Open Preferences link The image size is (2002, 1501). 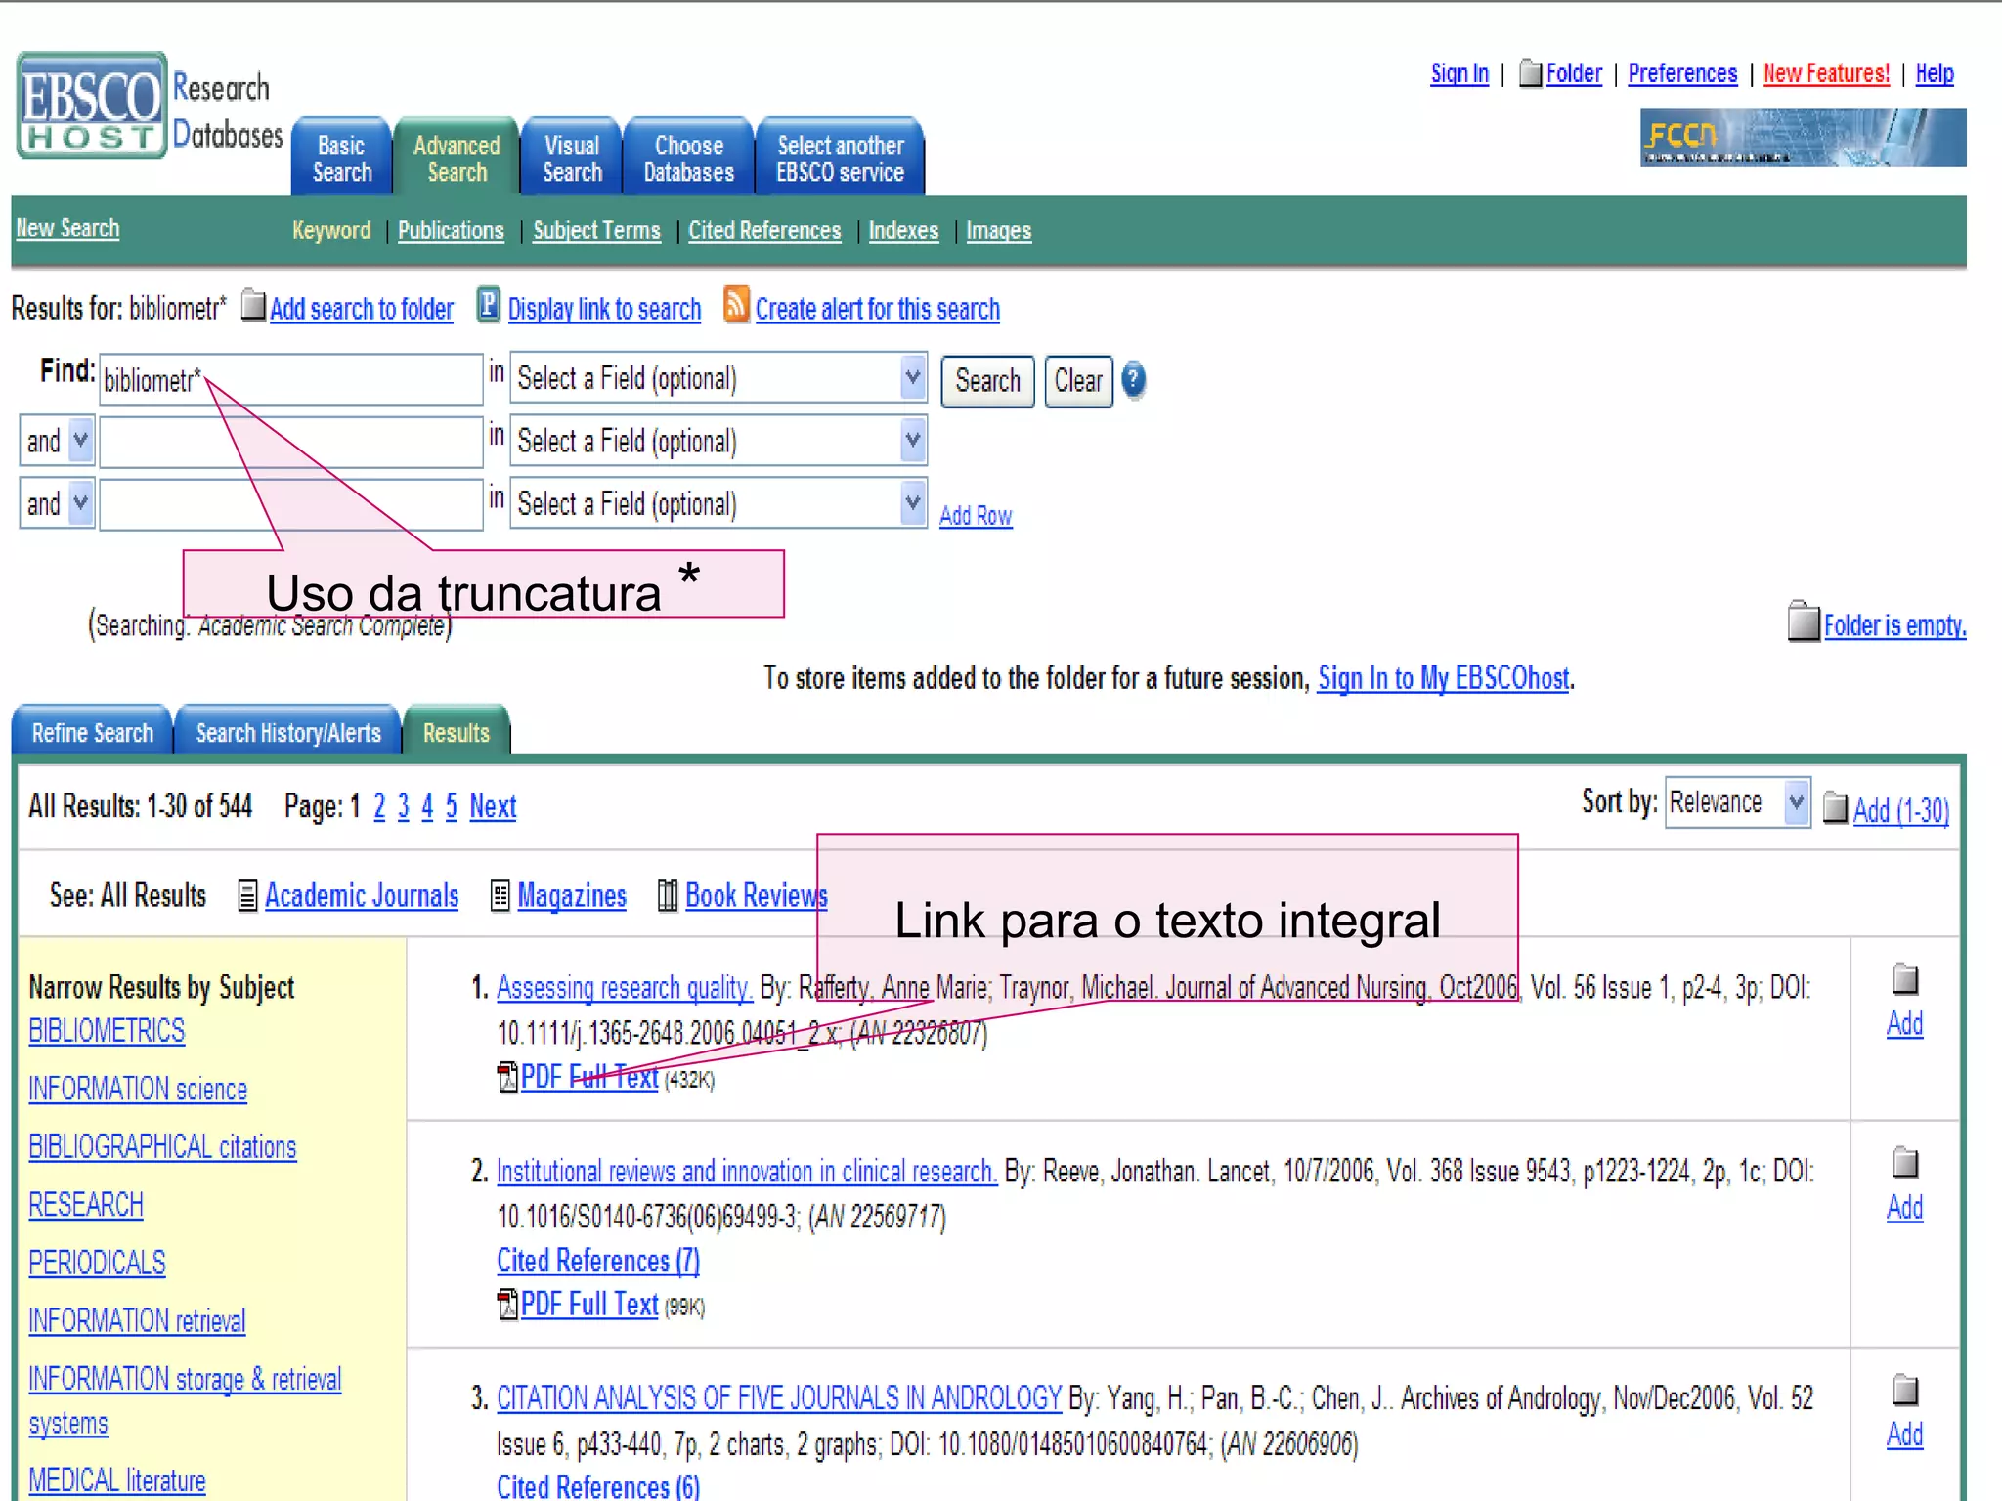click(x=1682, y=73)
